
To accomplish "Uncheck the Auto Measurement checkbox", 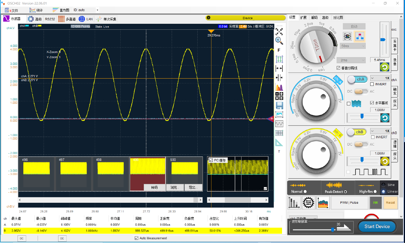I will 137,238.
